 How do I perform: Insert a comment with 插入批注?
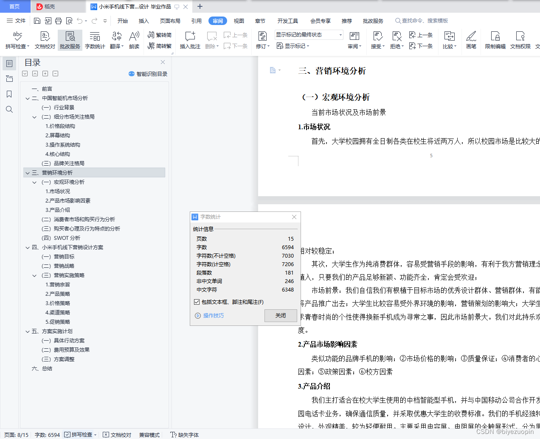coord(190,40)
